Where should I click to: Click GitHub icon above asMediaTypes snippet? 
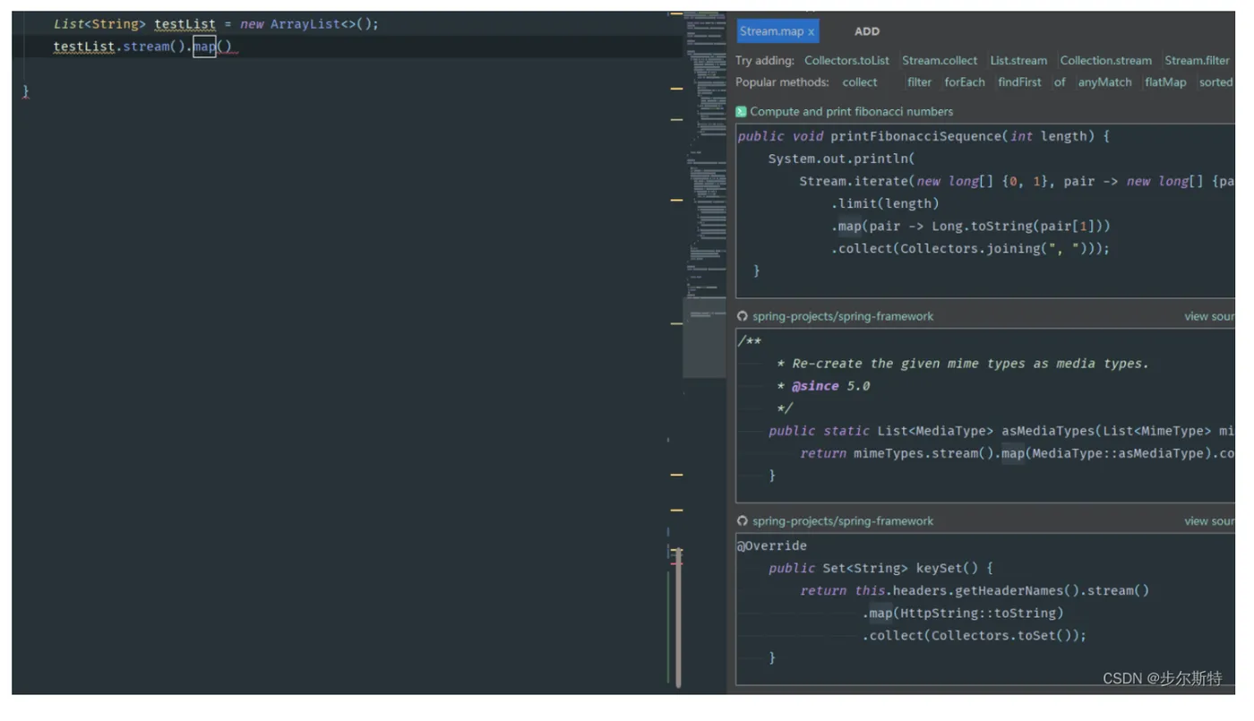tap(742, 316)
